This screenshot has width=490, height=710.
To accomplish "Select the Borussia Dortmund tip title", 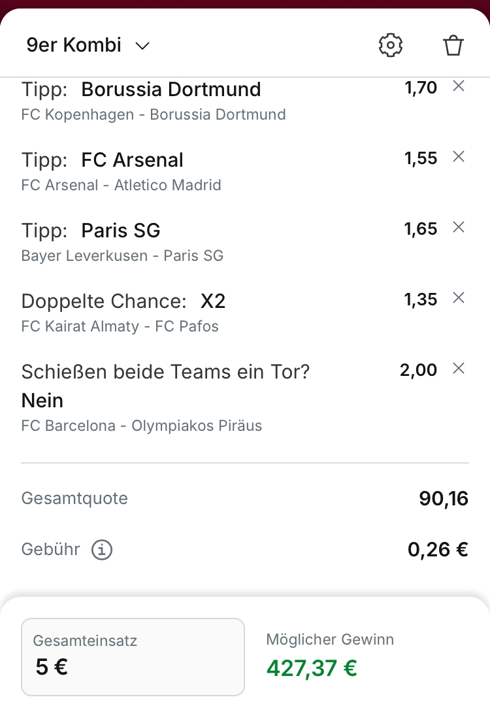I will pyautogui.click(x=171, y=89).
